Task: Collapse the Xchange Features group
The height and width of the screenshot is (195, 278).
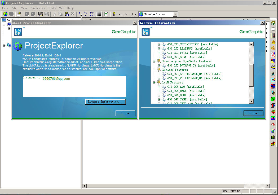Action: pyautogui.click(x=154, y=70)
